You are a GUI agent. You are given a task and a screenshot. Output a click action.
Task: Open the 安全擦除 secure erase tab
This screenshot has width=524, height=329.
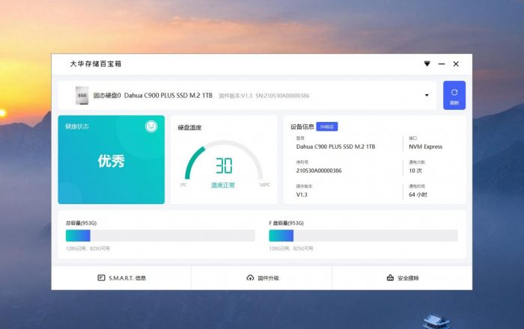coord(403,277)
